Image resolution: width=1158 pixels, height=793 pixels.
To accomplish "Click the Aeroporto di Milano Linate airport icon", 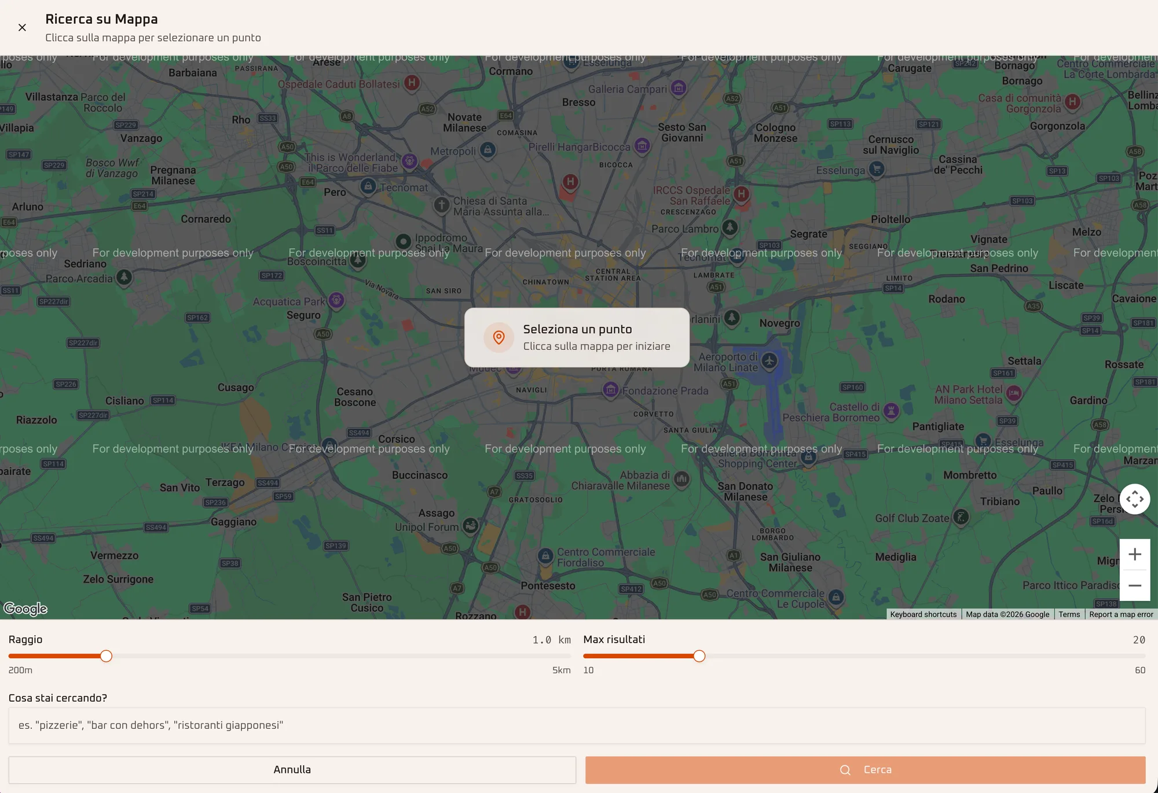I will [x=769, y=361].
